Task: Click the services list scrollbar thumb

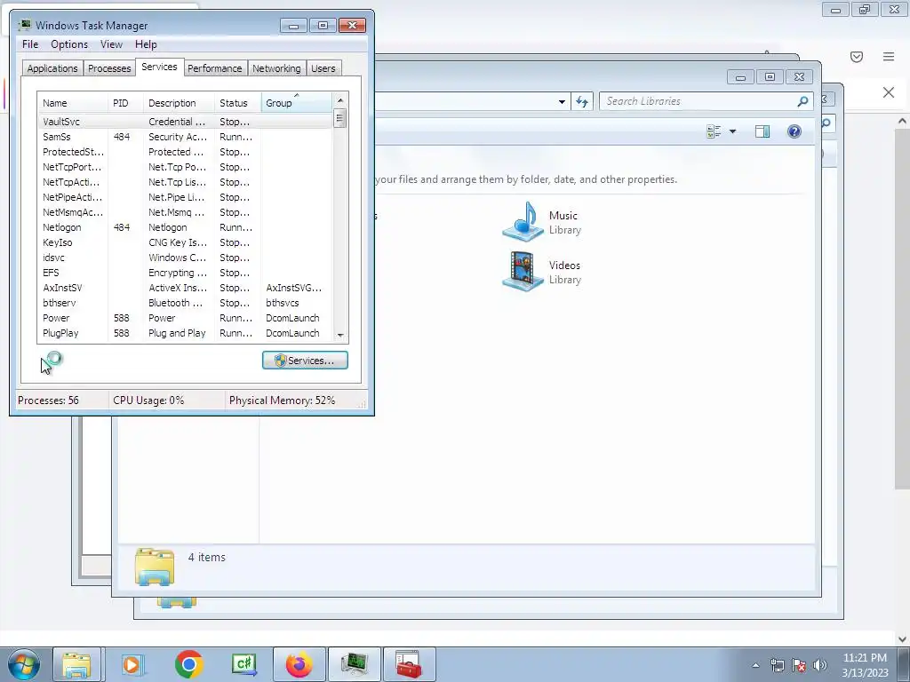Action: (340, 118)
